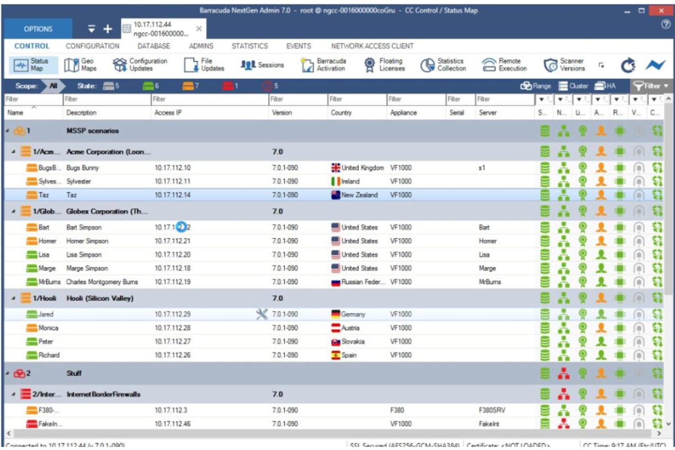
Task: Collapse range 2 Stuff
Action: (7, 373)
